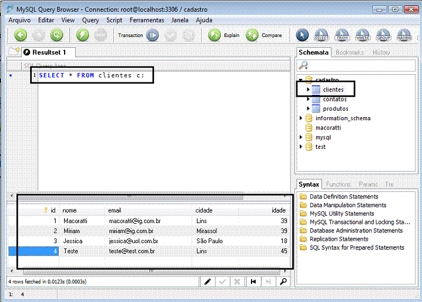The image size is (422, 302).
Task: Open a new resultset tab icon
Action: click(14, 51)
